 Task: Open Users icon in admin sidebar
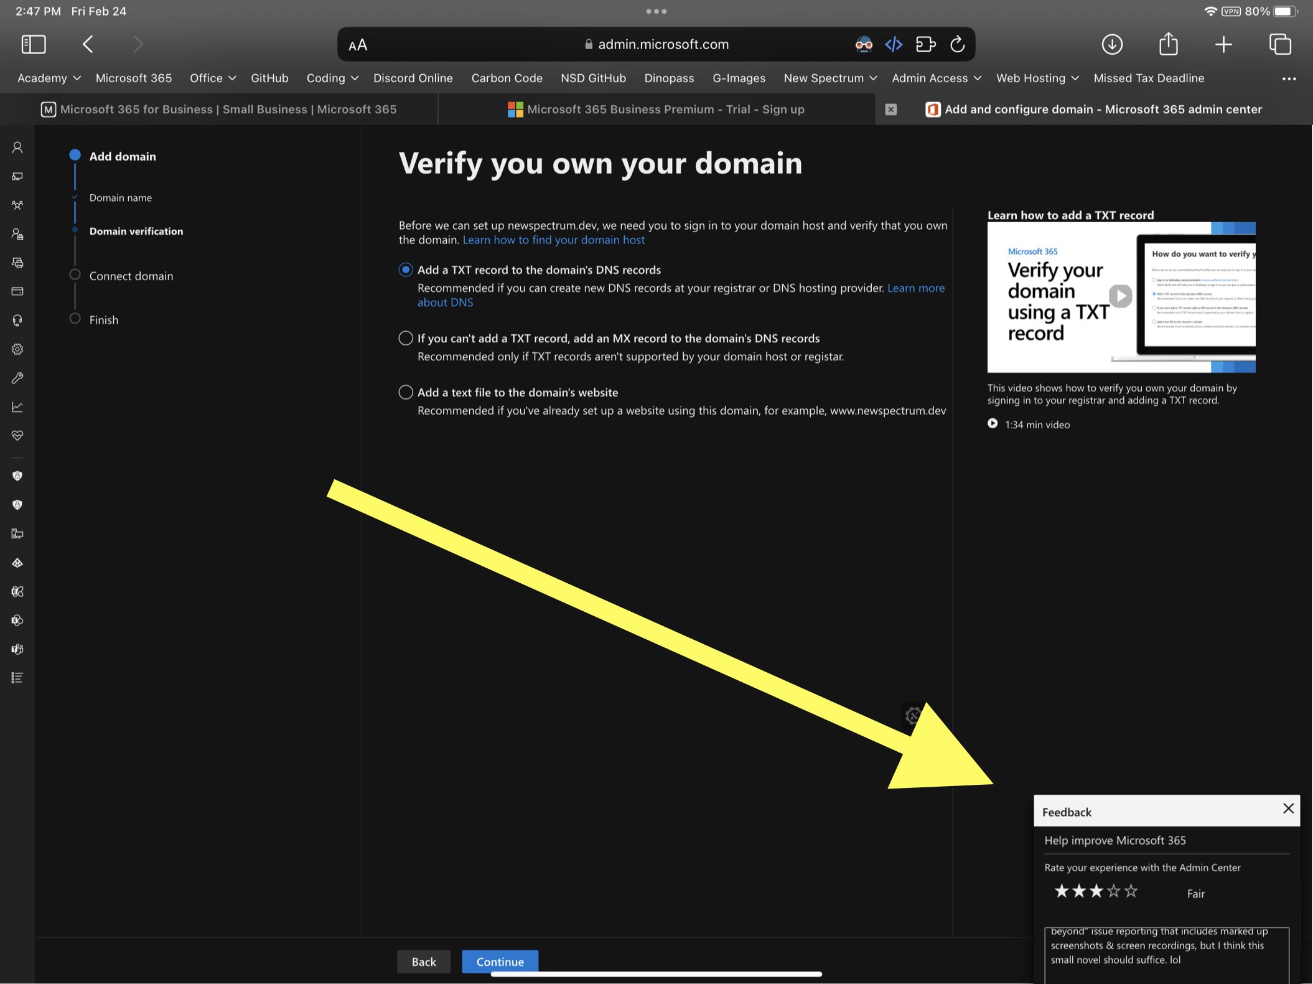(17, 148)
